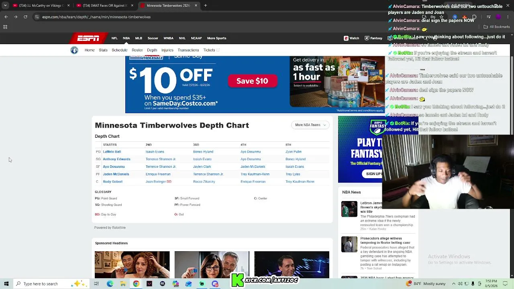Click the Save $10 Costco ad button
This screenshot has width=514, height=289.
point(252,81)
